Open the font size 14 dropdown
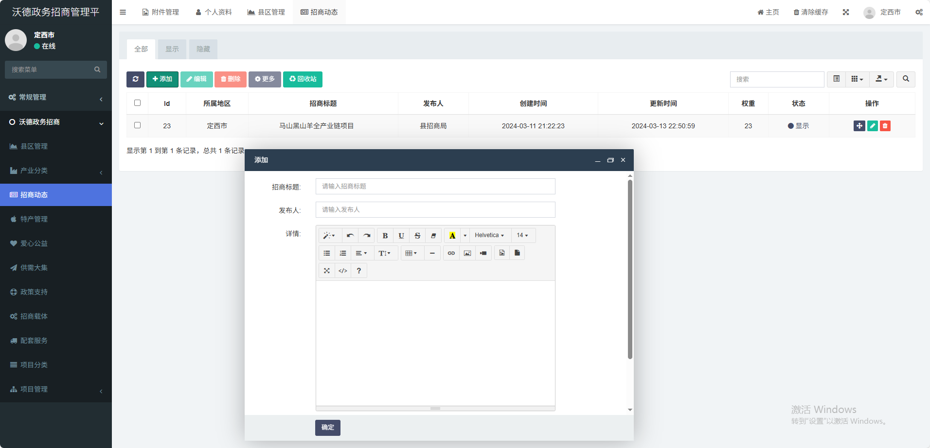 (522, 235)
